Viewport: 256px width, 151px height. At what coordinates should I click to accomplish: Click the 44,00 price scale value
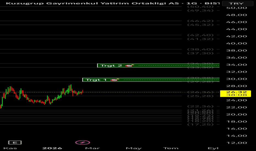coord(236,29)
